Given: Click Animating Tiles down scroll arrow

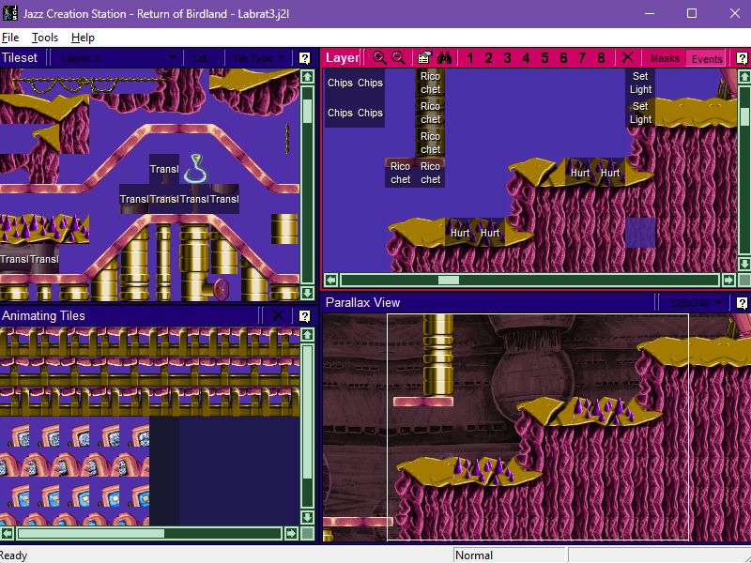Looking at the screenshot, I should pos(308,517).
